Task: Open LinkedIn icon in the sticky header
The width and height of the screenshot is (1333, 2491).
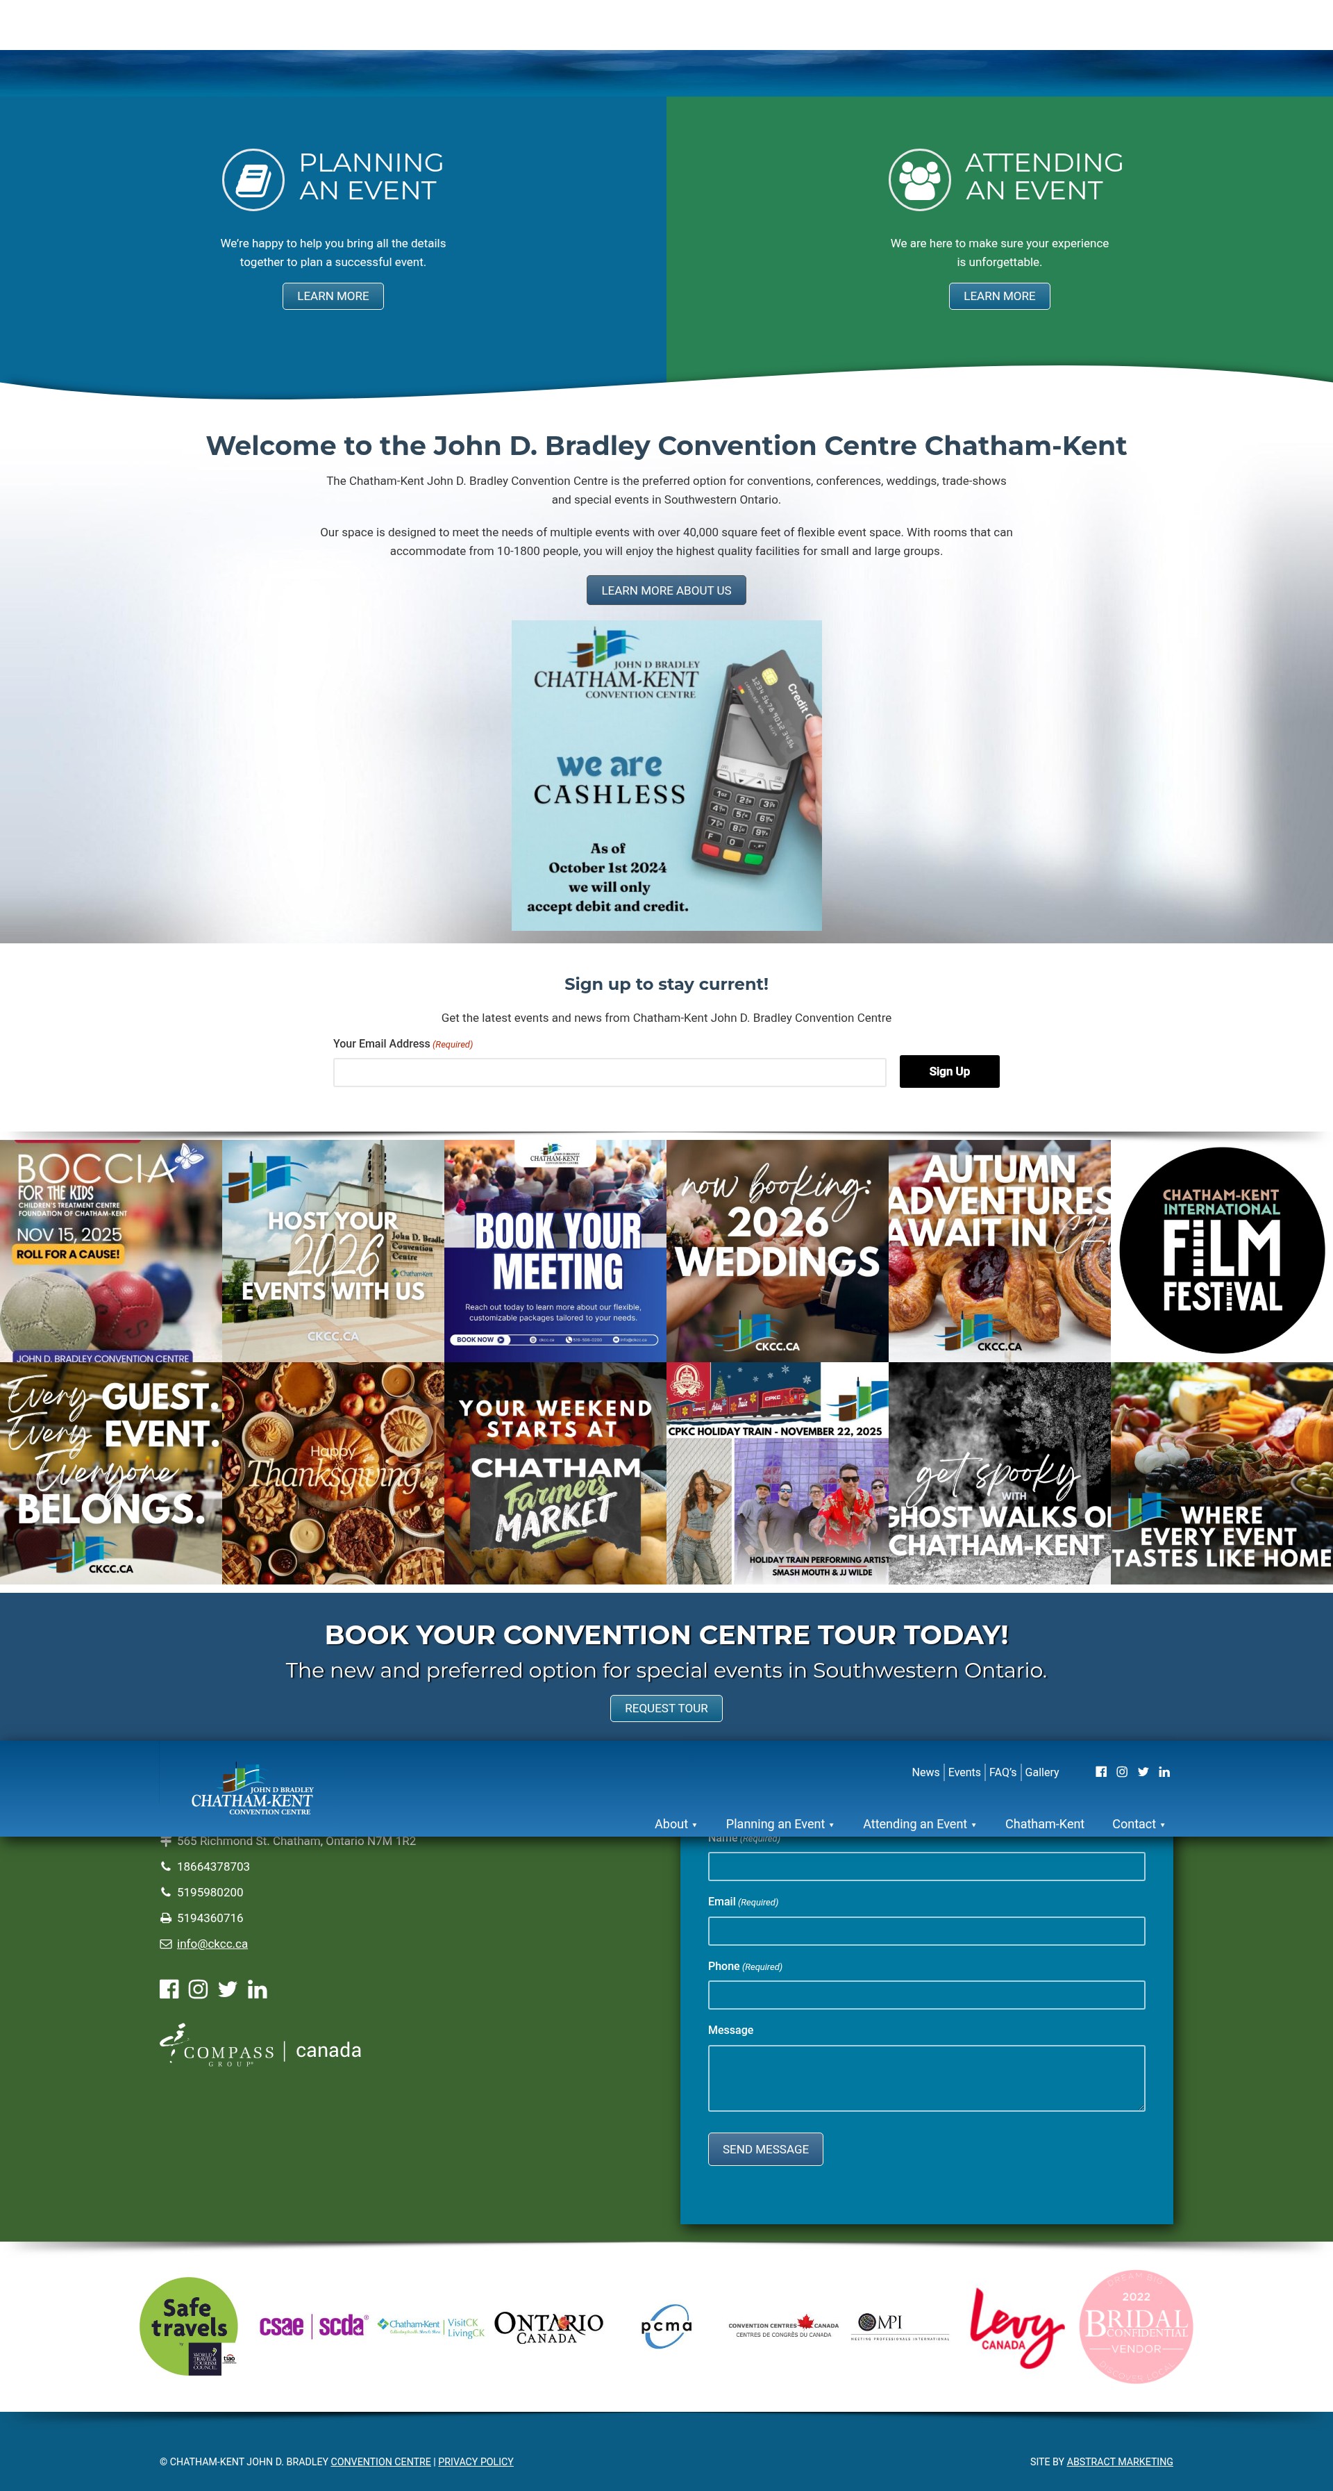Action: (x=1165, y=1771)
